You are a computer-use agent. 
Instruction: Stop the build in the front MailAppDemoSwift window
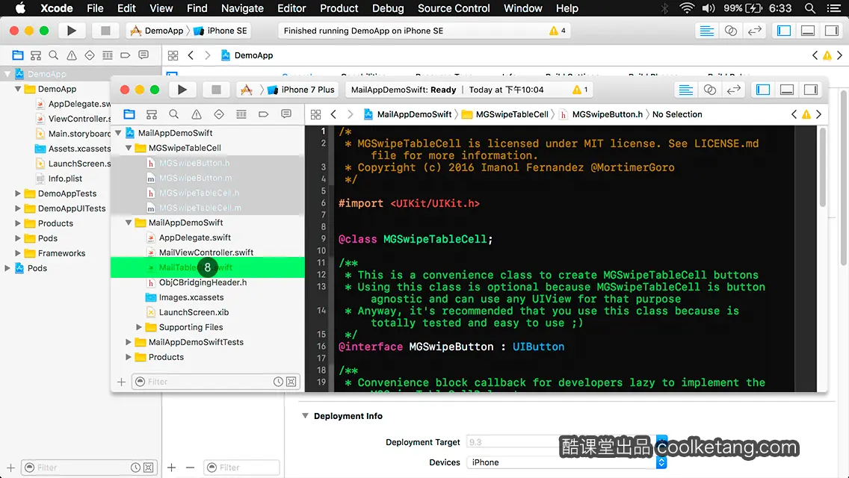pyautogui.click(x=216, y=90)
